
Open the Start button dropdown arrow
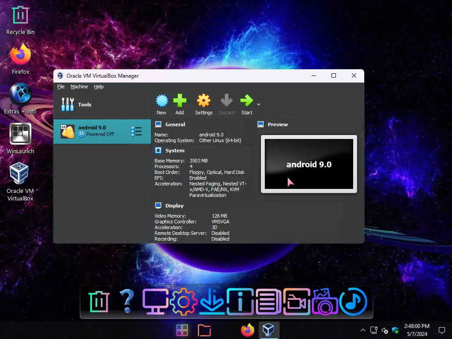(x=259, y=104)
